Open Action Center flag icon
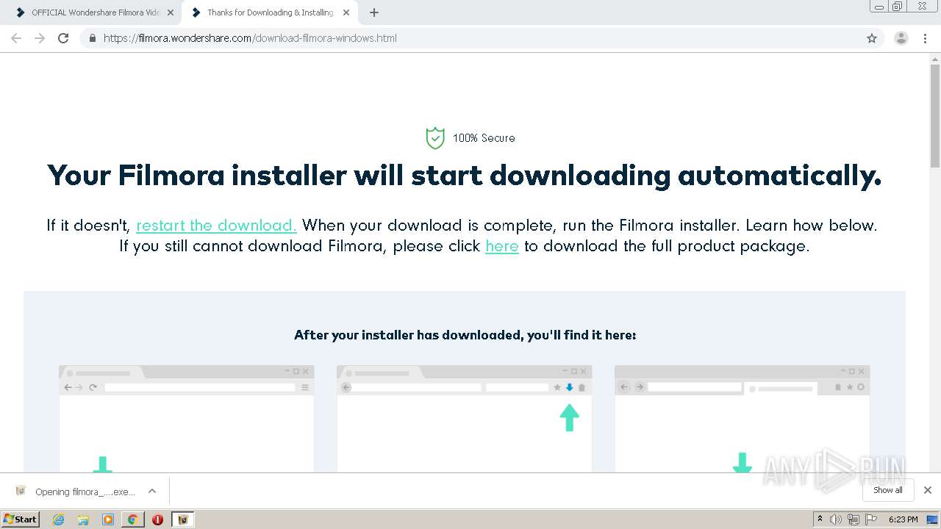The height and width of the screenshot is (529, 941). point(871,519)
